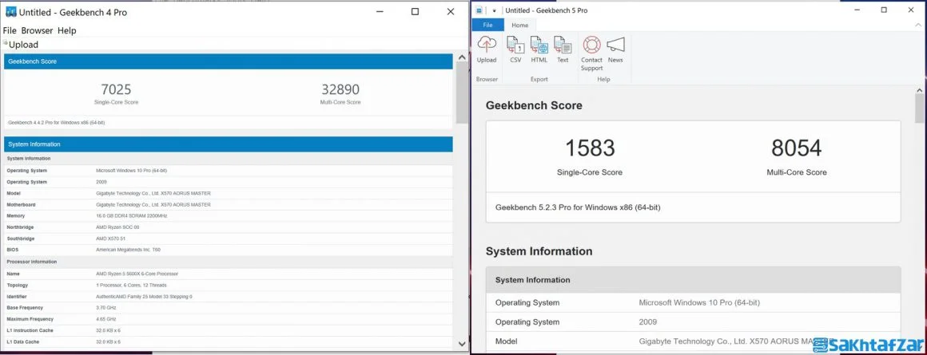The height and width of the screenshot is (355, 927).
Task: Export results as HTML
Action: [539, 49]
